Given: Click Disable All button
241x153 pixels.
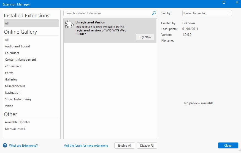Looking at the screenshot, I should coord(147,146).
